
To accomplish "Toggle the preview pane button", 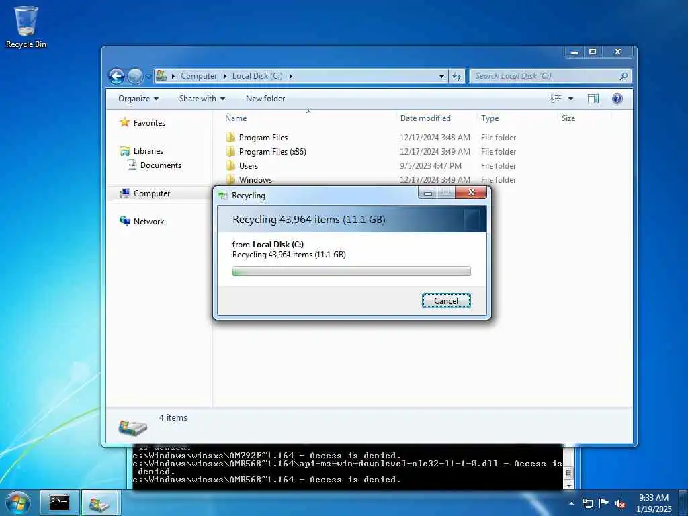I will pyautogui.click(x=593, y=99).
